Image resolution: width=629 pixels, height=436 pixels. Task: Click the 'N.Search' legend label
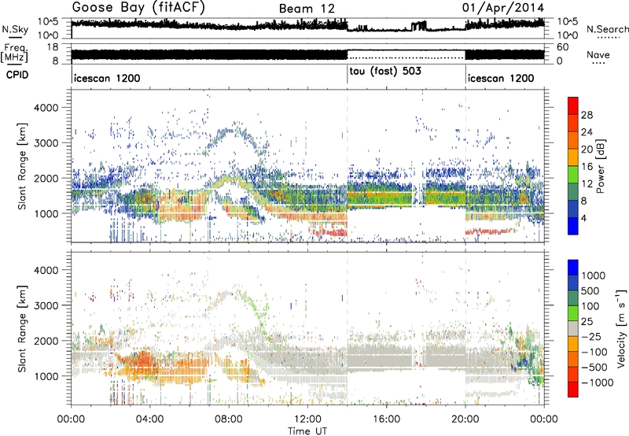pos(607,29)
